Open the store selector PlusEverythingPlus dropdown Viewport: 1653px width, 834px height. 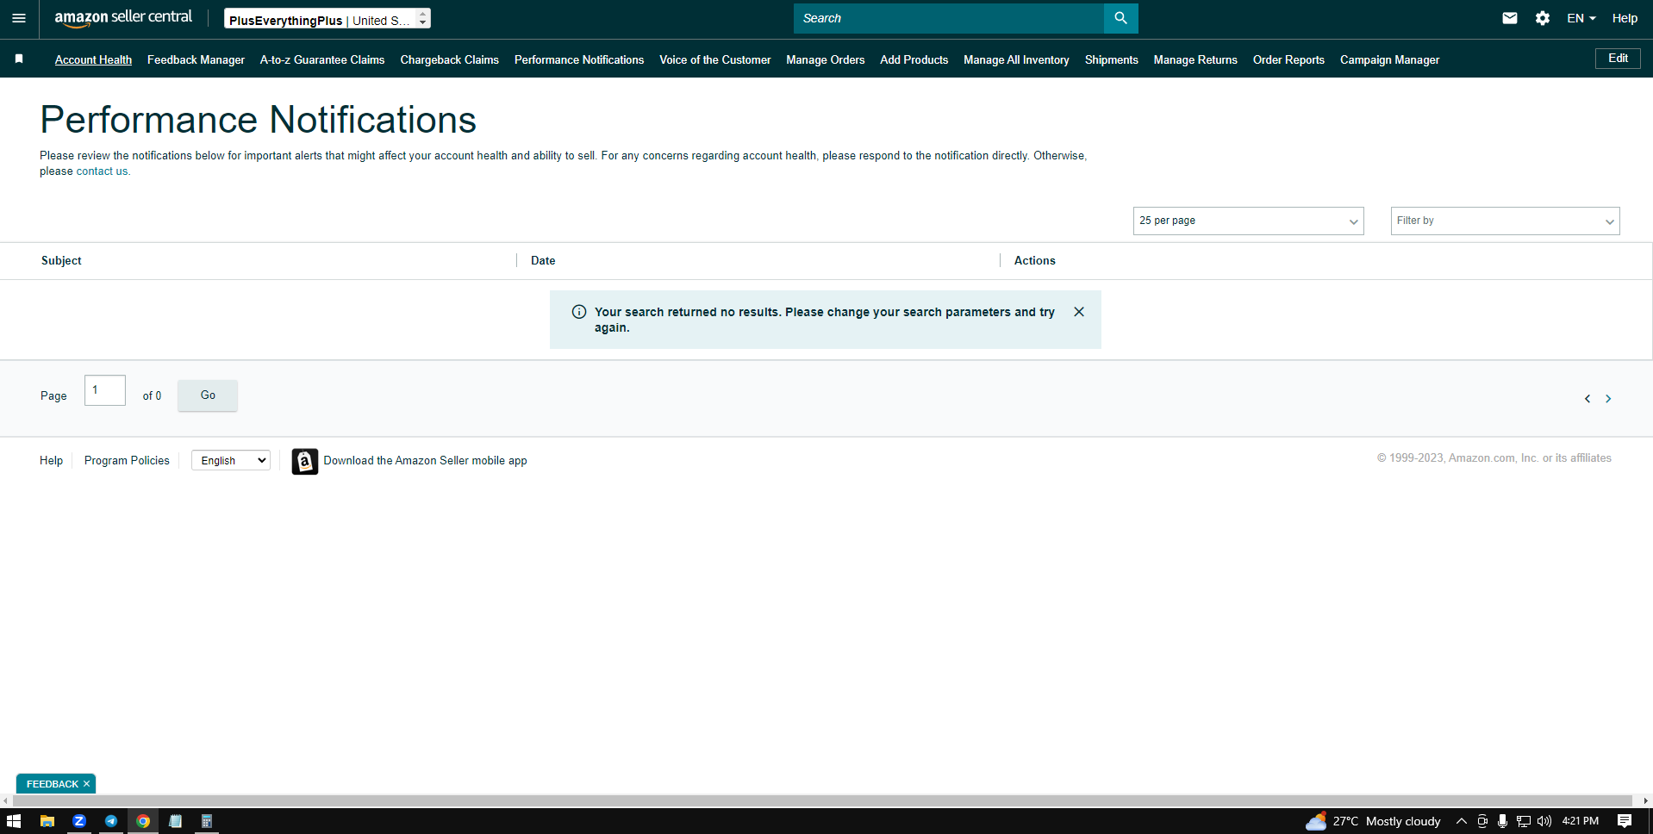point(327,18)
